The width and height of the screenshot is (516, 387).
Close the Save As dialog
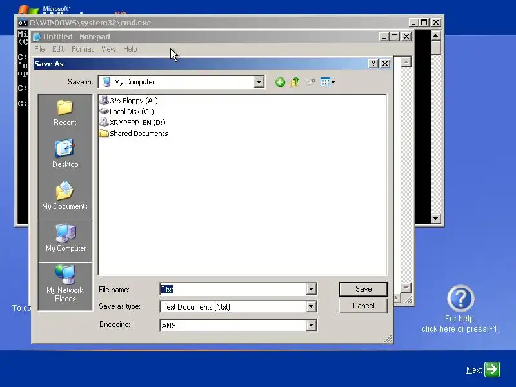pos(385,63)
